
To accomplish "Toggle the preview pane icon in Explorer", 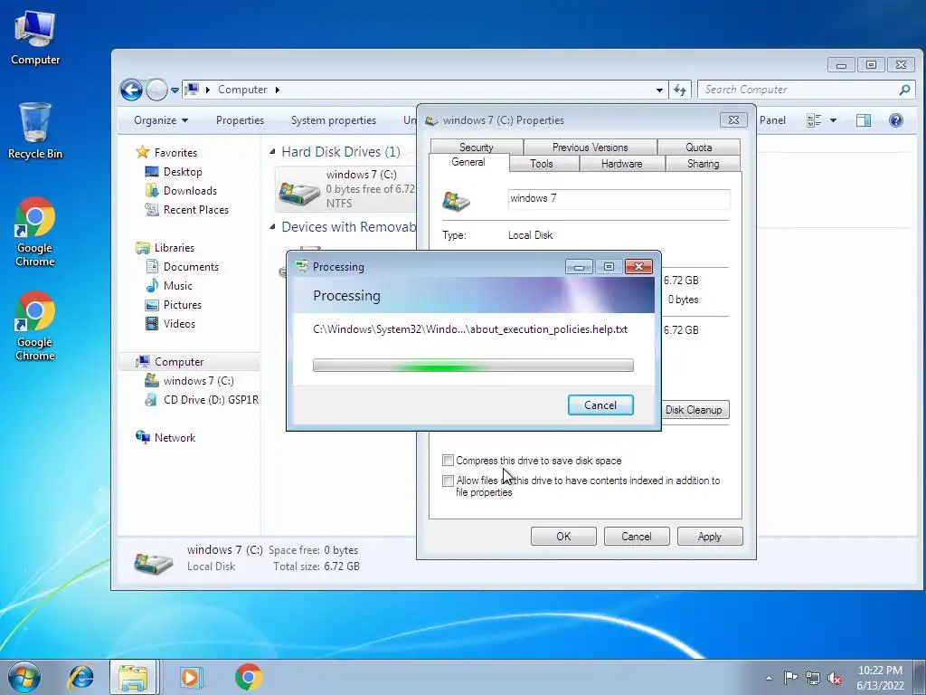I will (864, 120).
